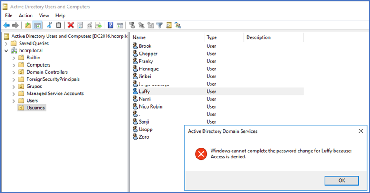The image size is (370, 193).
Task: Collapse the hcorp.local domain node
Action: 6,51
